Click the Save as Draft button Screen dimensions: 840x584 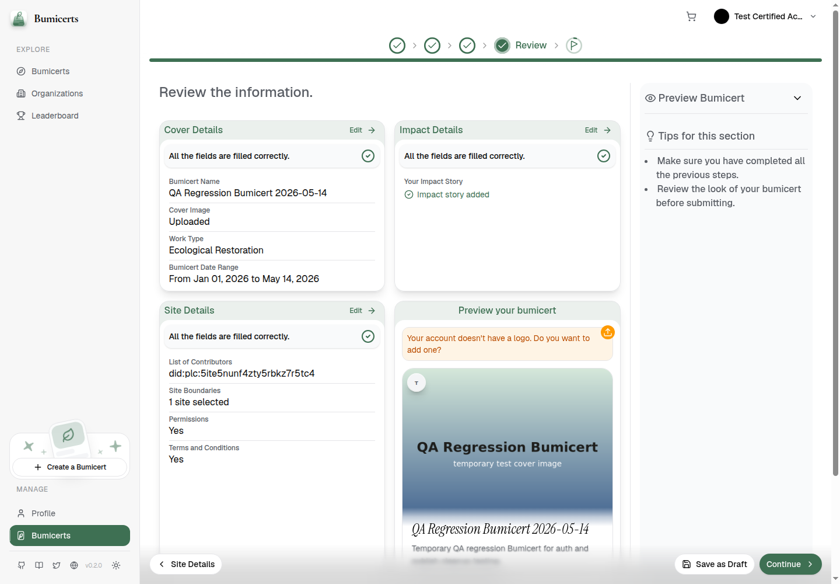click(x=715, y=564)
